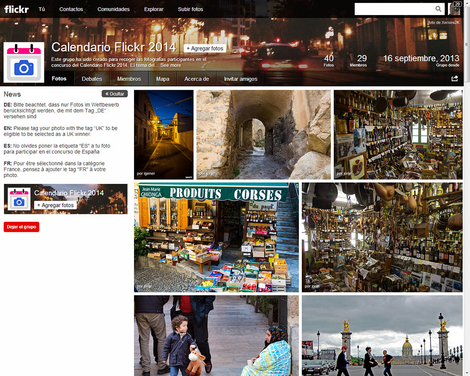Open the Tú menu
This screenshot has height=376, width=470.
tap(42, 9)
